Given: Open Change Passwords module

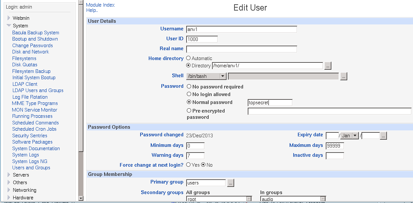Looking at the screenshot, I should click(x=32, y=46).
